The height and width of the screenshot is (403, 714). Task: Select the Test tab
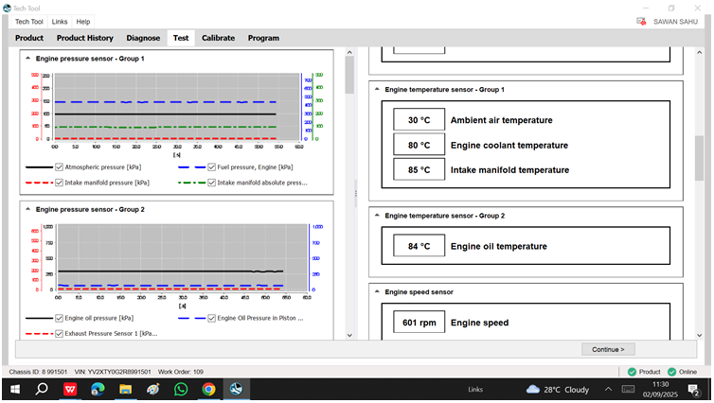181,38
